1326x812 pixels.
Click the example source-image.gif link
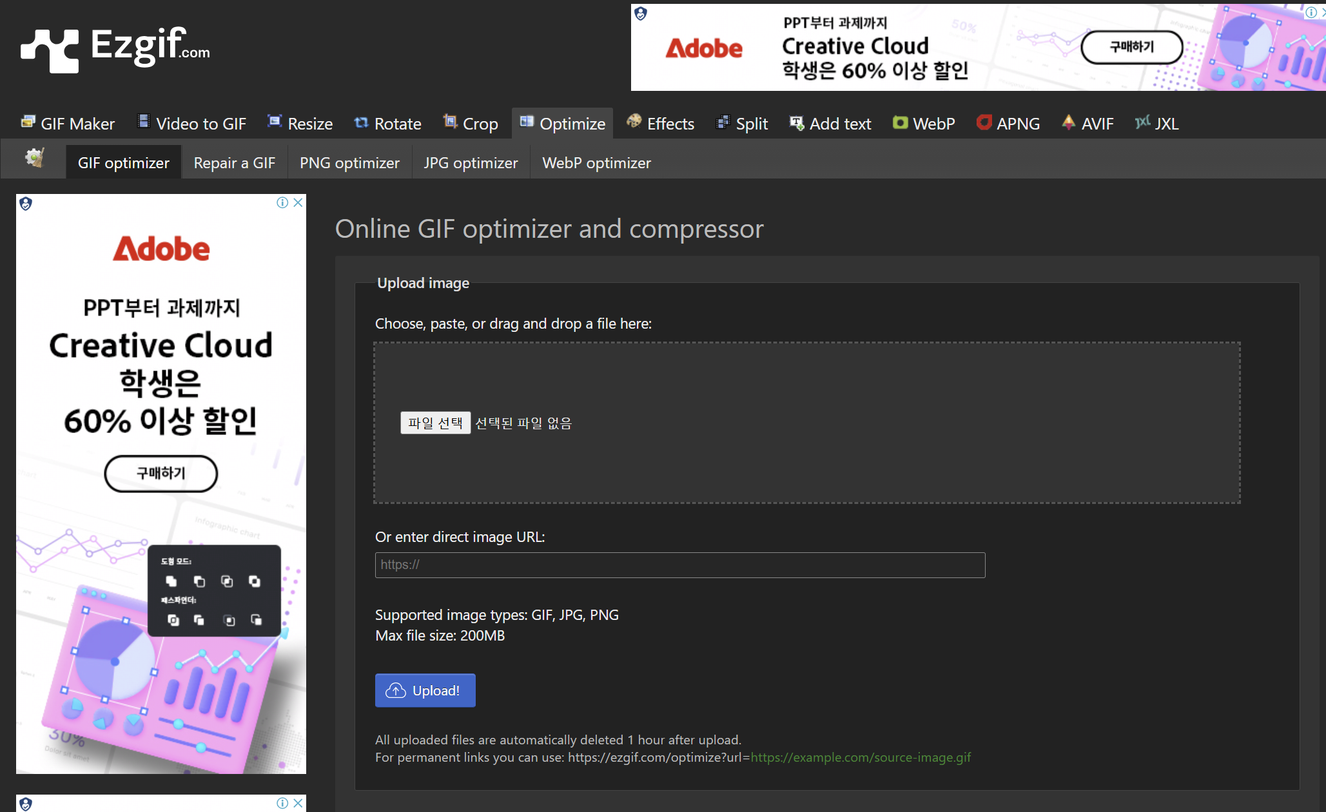pyautogui.click(x=861, y=757)
